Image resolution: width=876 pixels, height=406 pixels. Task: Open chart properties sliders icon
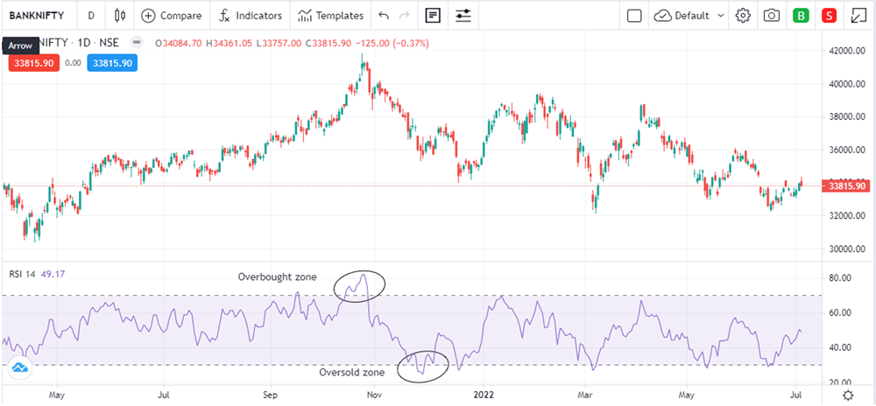(x=463, y=16)
